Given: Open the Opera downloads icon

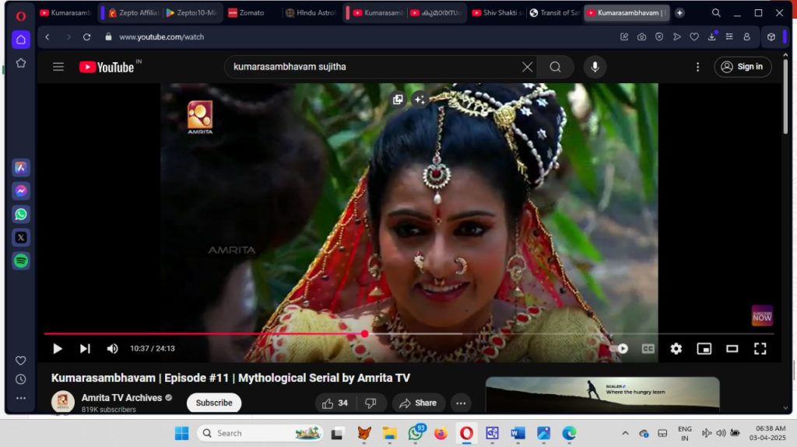Looking at the screenshot, I should click(711, 37).
